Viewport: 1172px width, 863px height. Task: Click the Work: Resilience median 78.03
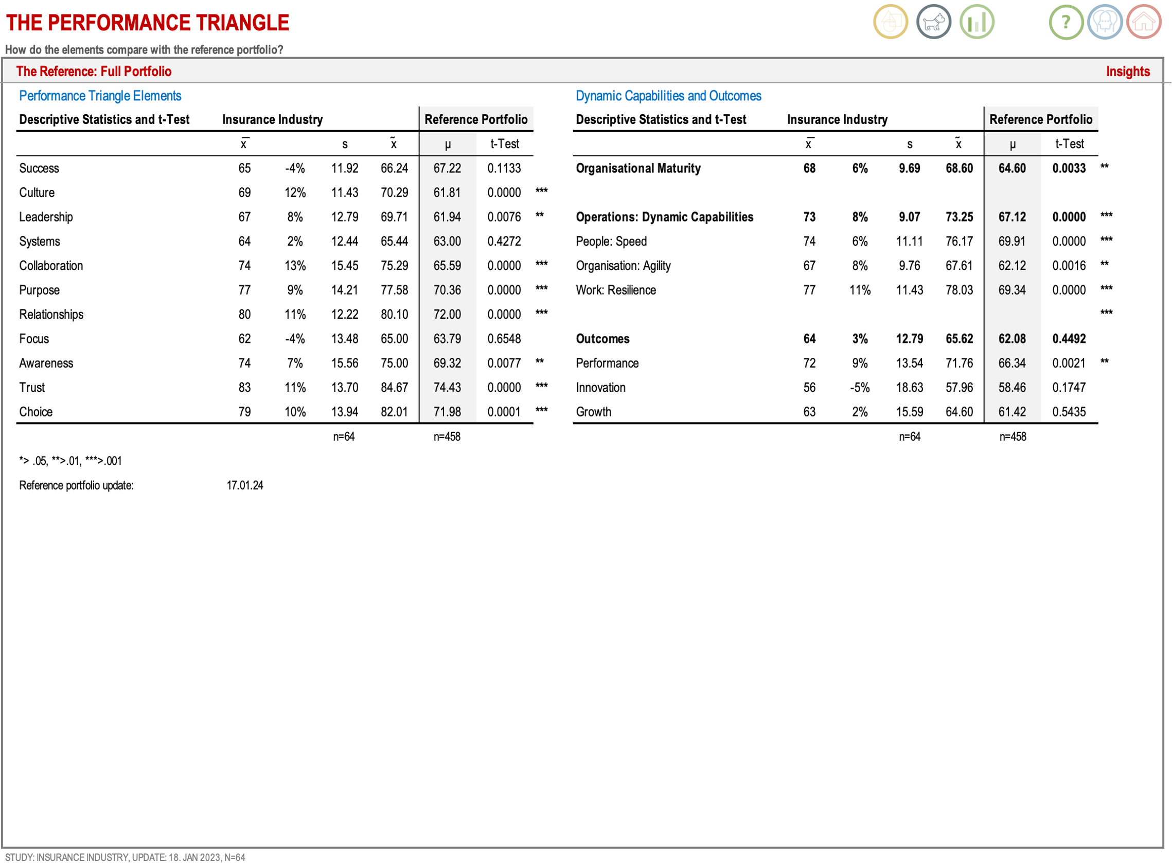pyautogui.click(x=960, y=291)
